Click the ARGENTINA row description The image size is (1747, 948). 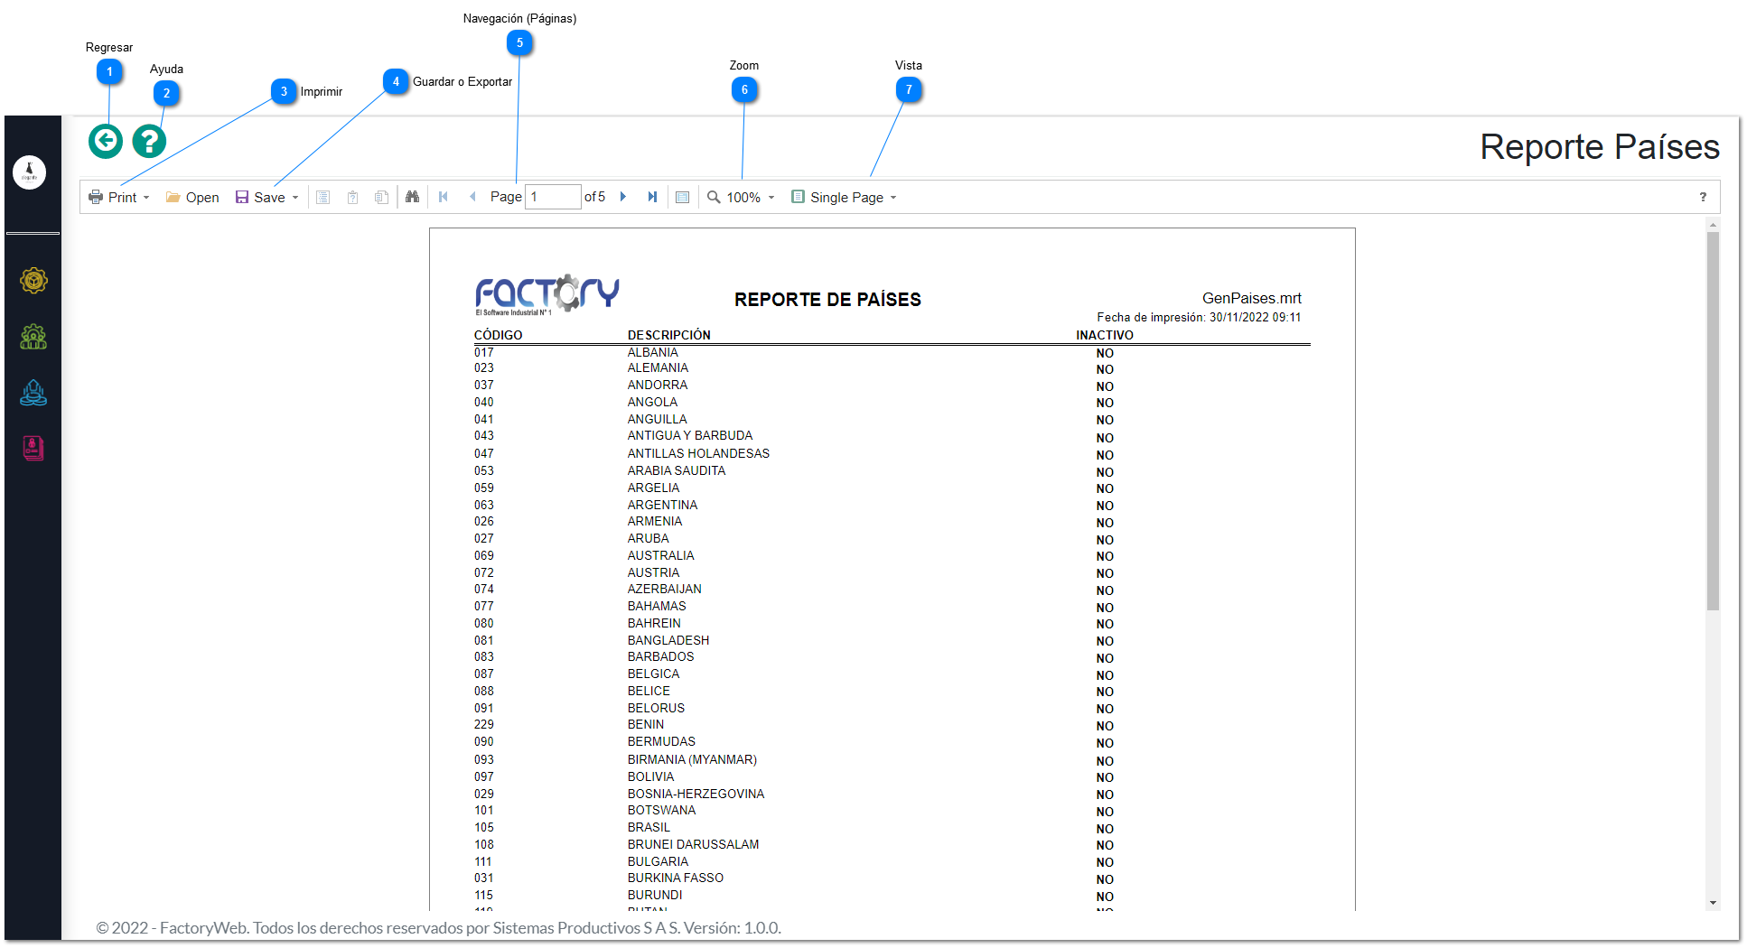(x=662, y=505)
